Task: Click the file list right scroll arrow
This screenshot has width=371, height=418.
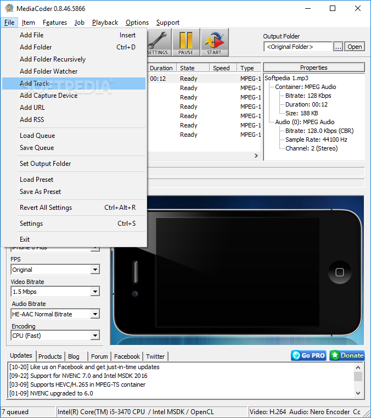Action: coord(256,155)
